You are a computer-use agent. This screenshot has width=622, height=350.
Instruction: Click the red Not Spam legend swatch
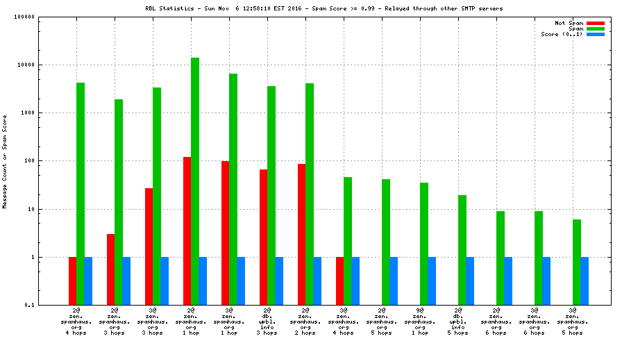pos(595,23)
